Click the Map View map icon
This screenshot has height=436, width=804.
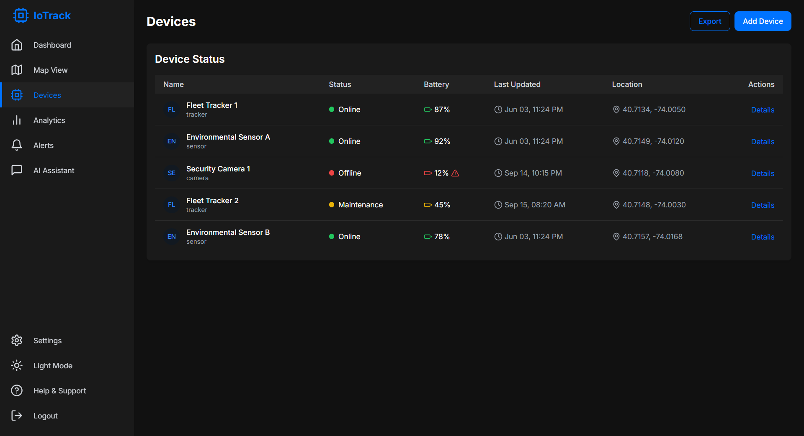click(x=17, y=70)
